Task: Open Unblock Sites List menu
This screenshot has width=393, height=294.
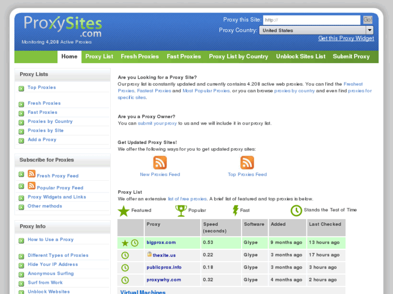Action: [x=301, y=57]
